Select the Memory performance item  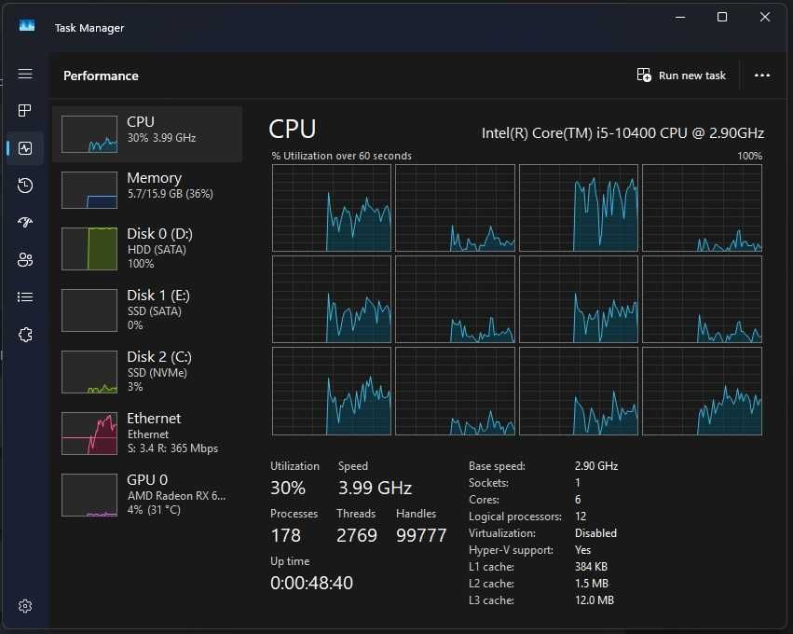tap(147, 190)
